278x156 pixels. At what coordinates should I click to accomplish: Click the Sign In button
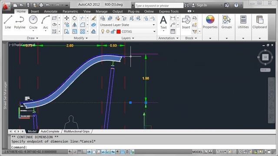pos(199,5)
